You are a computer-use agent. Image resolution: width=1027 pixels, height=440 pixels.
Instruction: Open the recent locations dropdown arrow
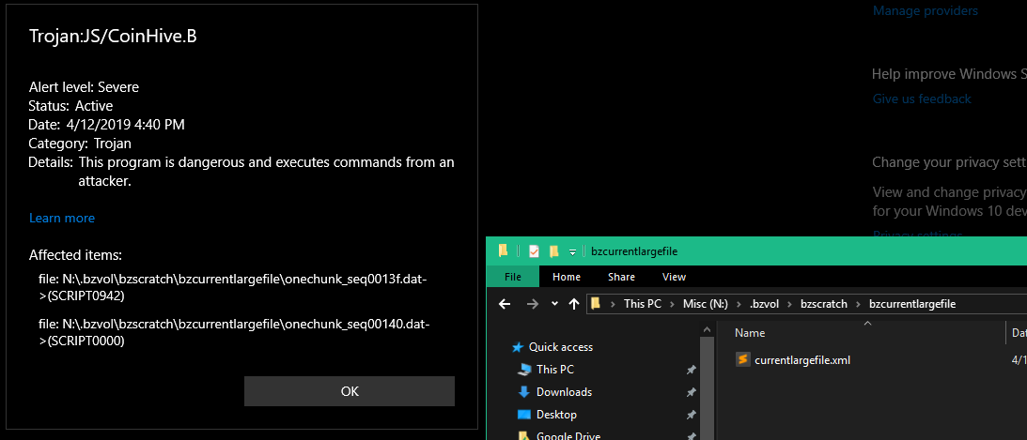pyautogui.click(x=554, y=304)
